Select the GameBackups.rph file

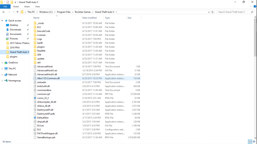(x=87, y=137)
